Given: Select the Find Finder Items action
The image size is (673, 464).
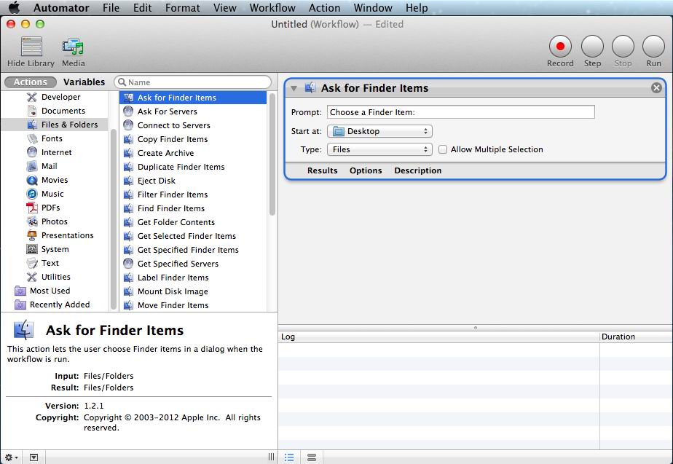Looking at the screenshot, I should [193, 208].
